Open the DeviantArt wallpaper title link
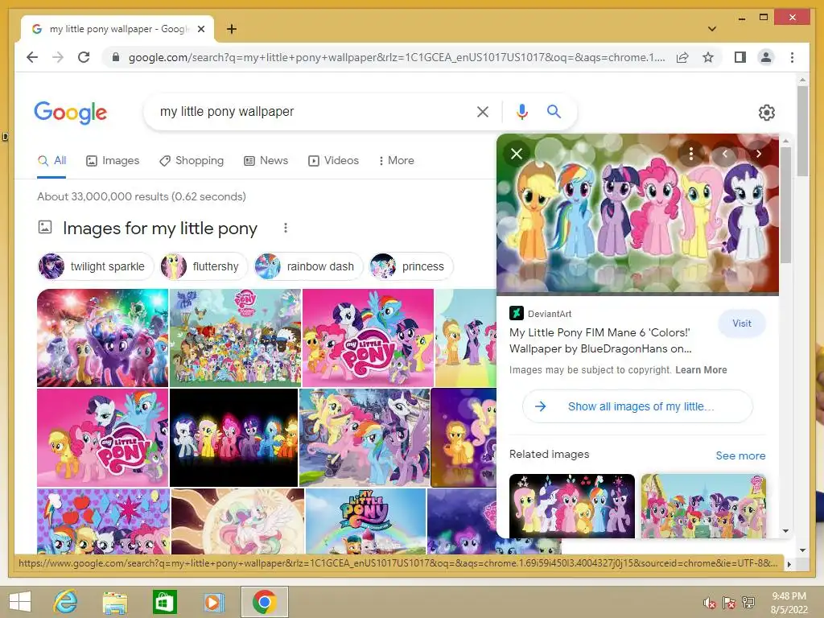The width and height of the screenshot is (824, 618). coord(600,340)
